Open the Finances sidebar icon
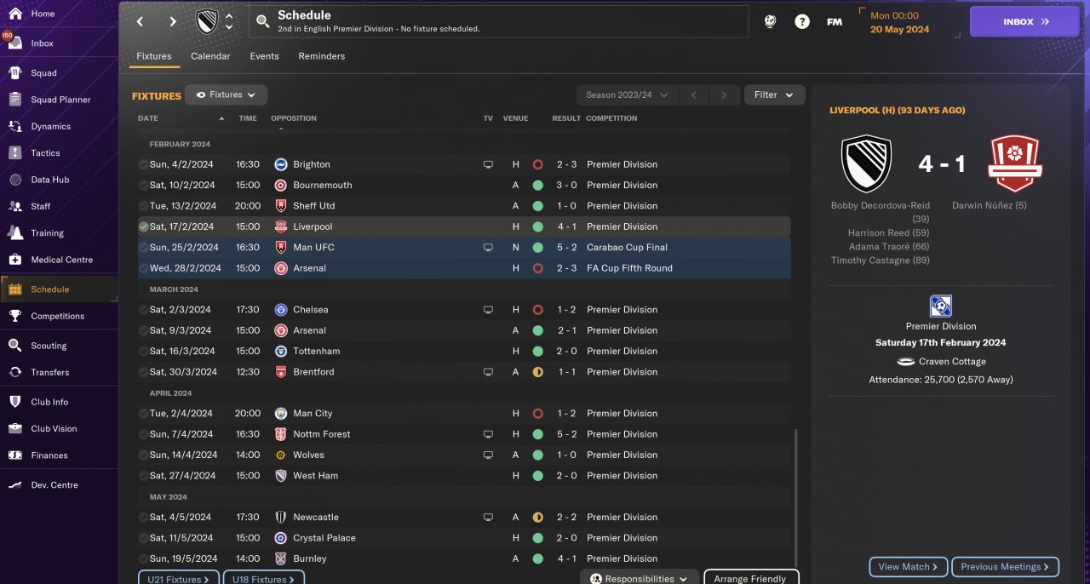1090x584 pixels. (x=14, y=455)
